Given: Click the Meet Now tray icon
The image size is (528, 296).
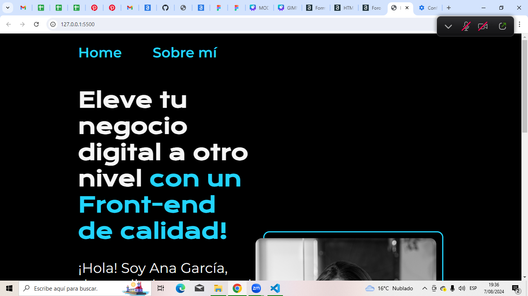Looking at the screenshot, I should 434,288.
